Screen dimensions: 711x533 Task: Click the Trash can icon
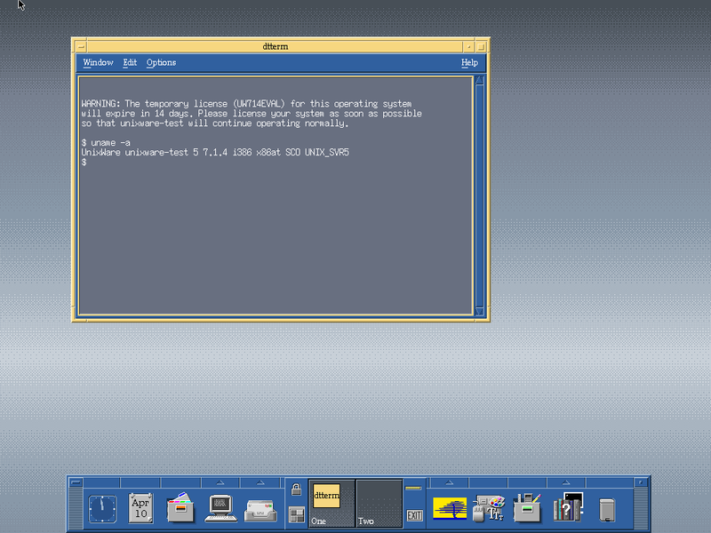pos(607,509)
